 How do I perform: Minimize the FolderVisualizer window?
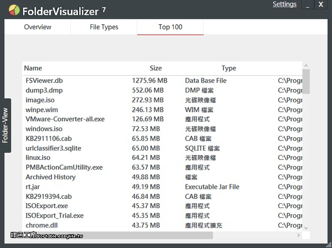(308, 4)
